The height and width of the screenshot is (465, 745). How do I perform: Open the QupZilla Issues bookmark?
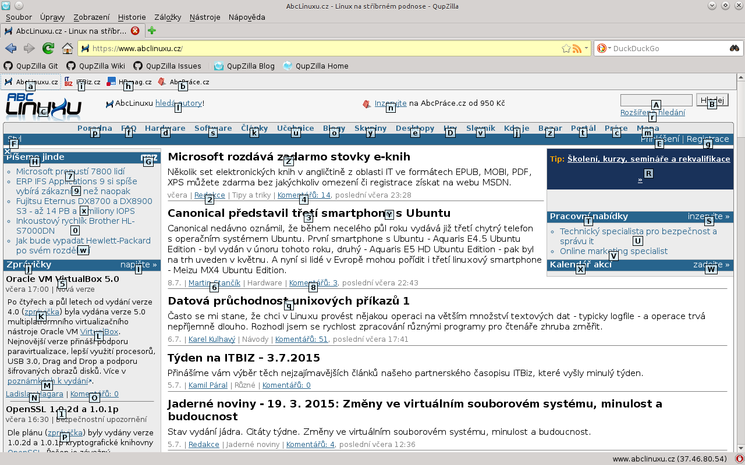(x=167, y=66)
